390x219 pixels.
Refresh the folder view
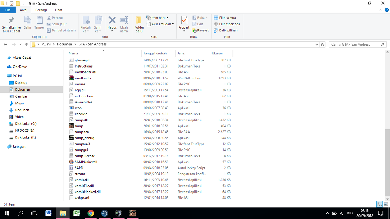323,44
